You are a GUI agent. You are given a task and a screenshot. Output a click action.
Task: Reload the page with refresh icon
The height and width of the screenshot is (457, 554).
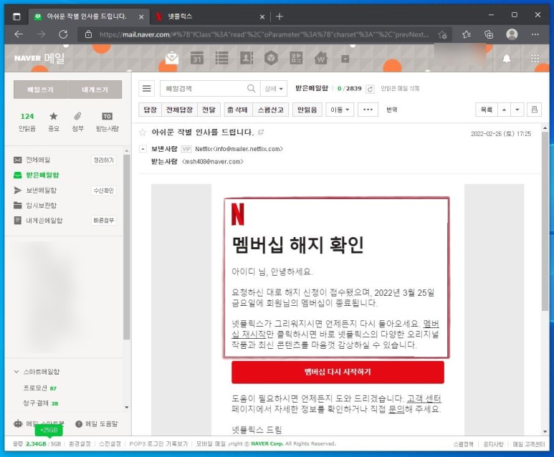coord(63,34)
